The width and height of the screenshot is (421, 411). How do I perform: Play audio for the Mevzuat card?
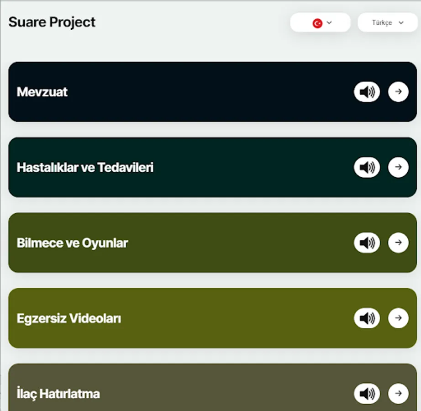pos(367,92)
